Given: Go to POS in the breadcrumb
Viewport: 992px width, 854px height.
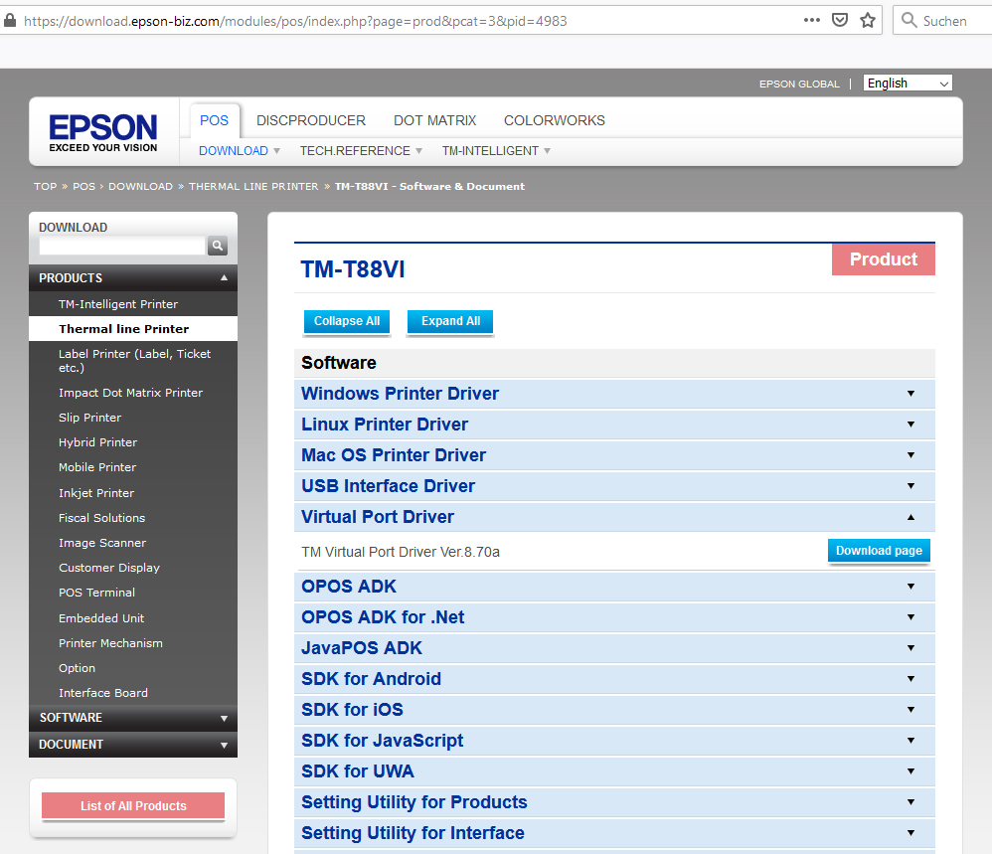Looking at the screenshot, I should 83,187.
